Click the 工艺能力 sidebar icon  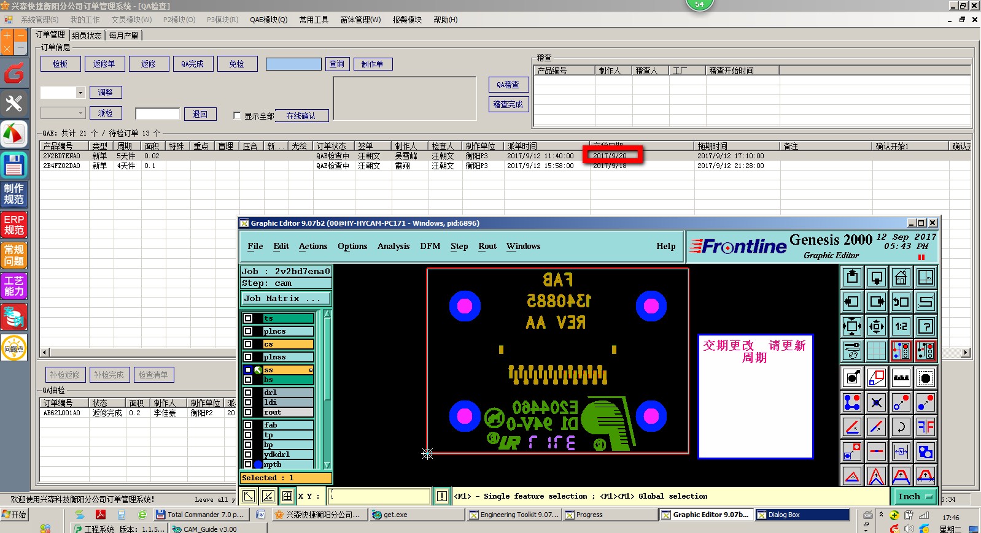tap(14, 286)
